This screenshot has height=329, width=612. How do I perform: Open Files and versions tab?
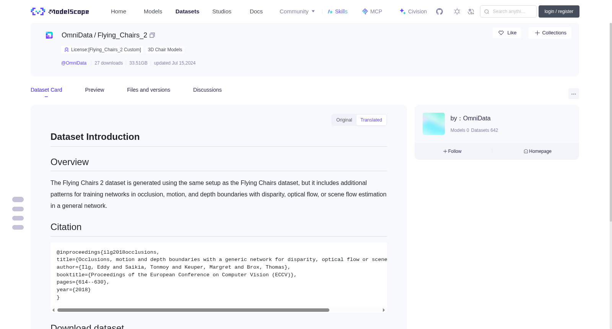coord(148,90)
